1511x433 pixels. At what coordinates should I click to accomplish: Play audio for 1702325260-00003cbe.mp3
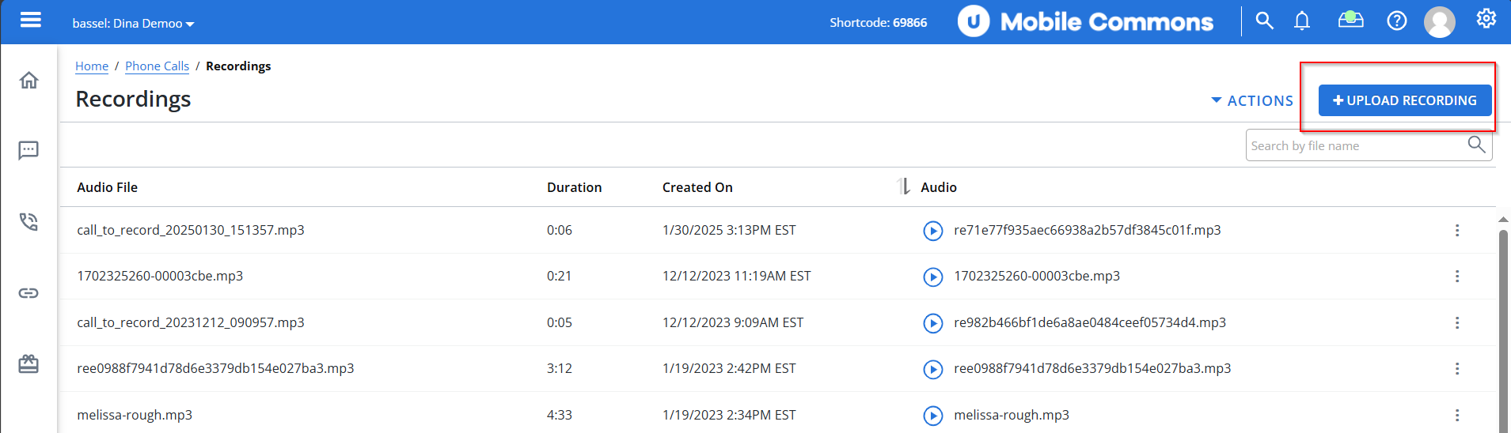tap(933, 277)
